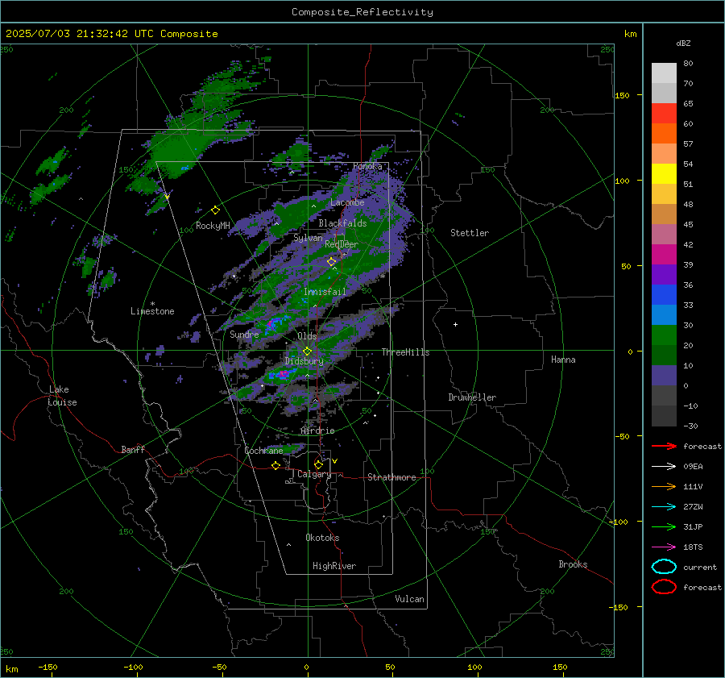
Task: Select the Didsbury label on the map
Action: 304,361
